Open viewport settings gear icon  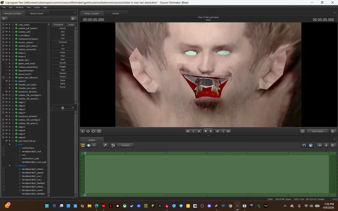coord(333,131)
